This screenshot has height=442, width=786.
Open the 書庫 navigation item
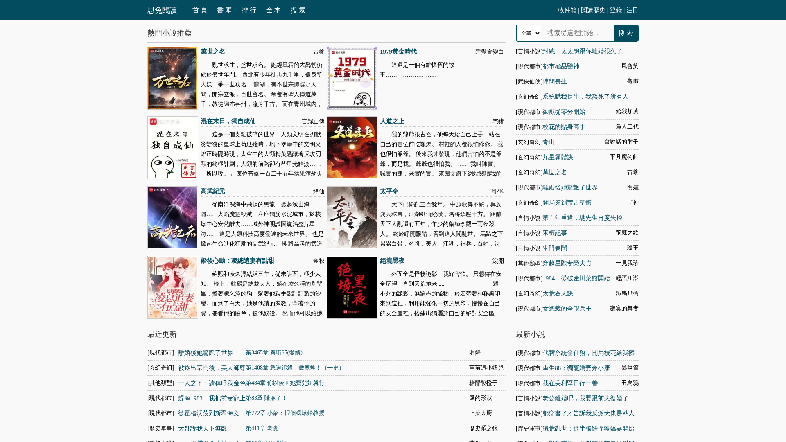click(x=224, y=10)
